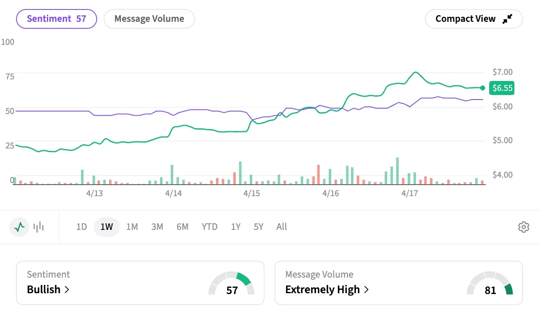Select the YTD range tab

(209, 227)
